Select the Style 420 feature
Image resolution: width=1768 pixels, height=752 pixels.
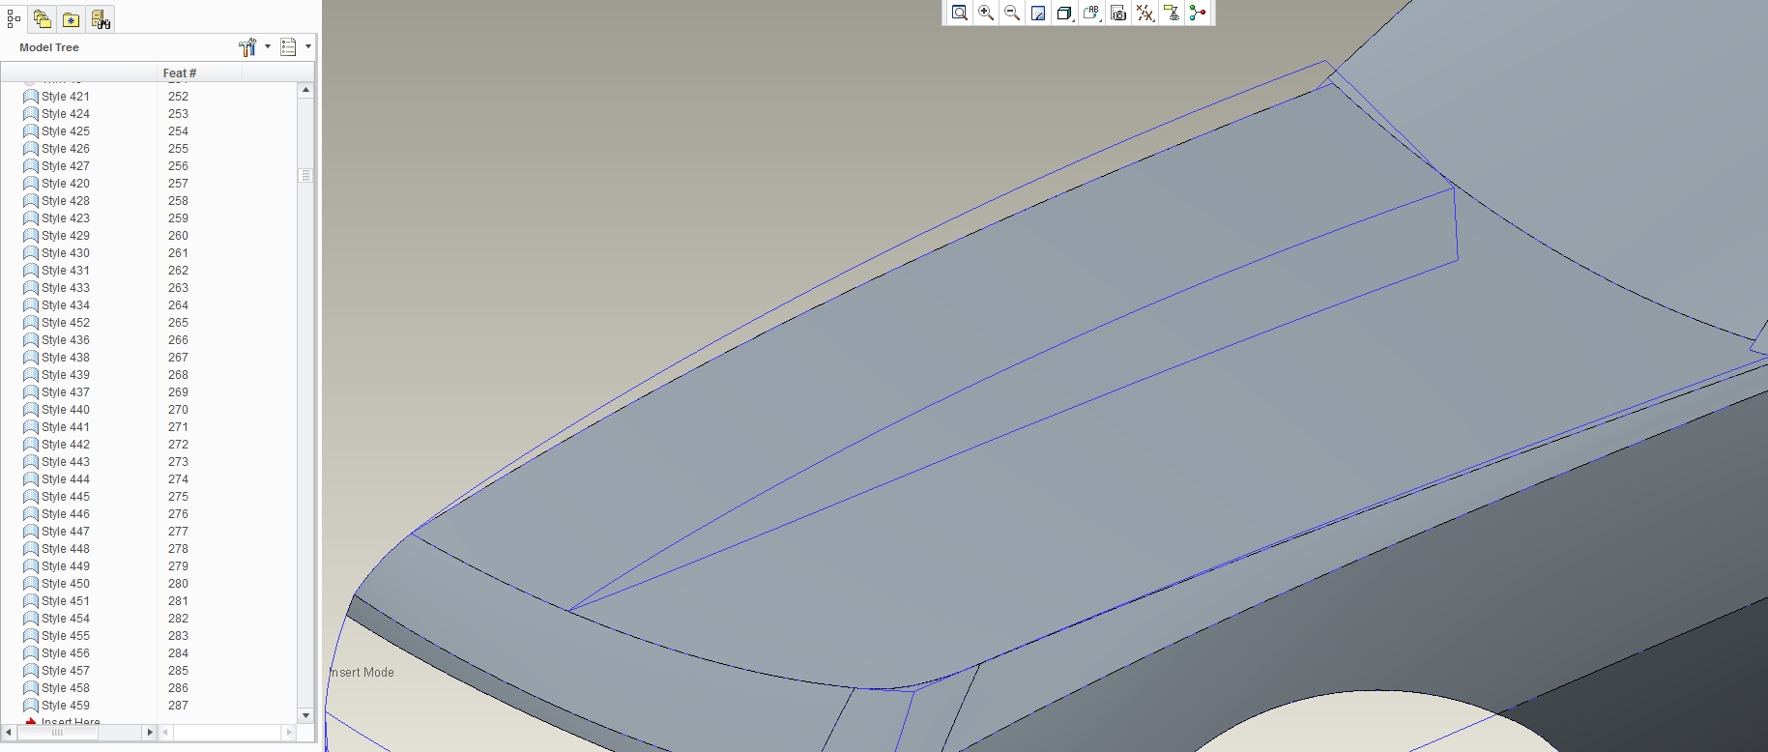pos(66,184)
